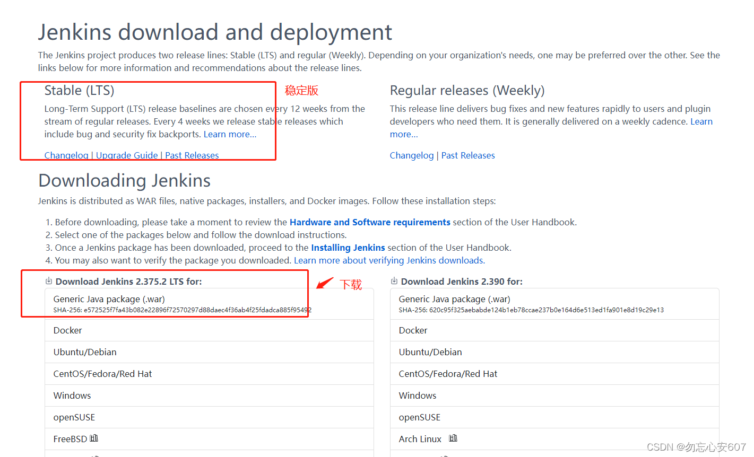Select CentOS/Fedora/Red Hat under Jenkins 2.390

554,374
